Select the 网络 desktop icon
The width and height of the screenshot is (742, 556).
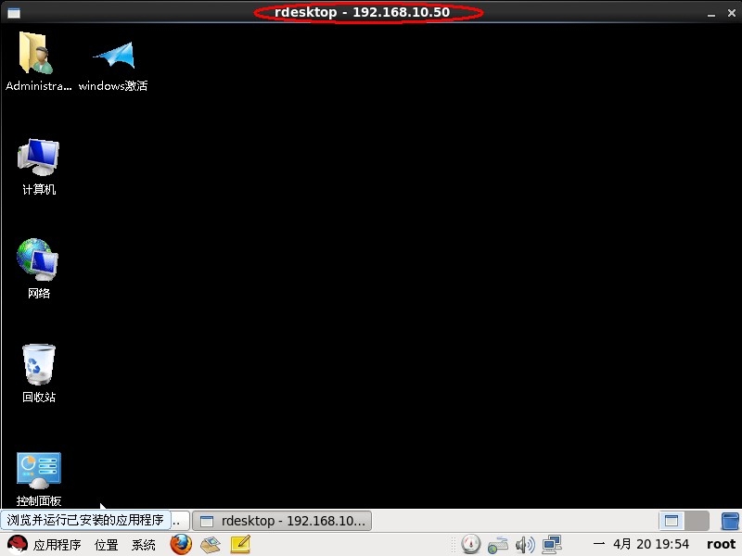coord(38,260)
